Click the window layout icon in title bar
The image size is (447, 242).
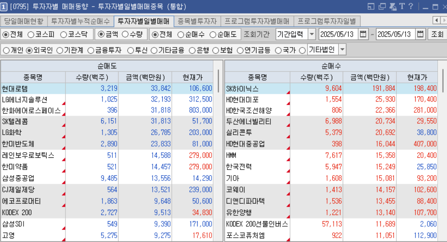[x=371, y=7]
